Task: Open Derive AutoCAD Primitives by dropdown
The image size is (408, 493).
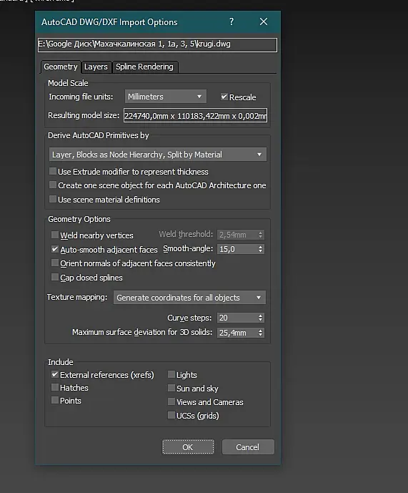Action: [x=158, y=155]
